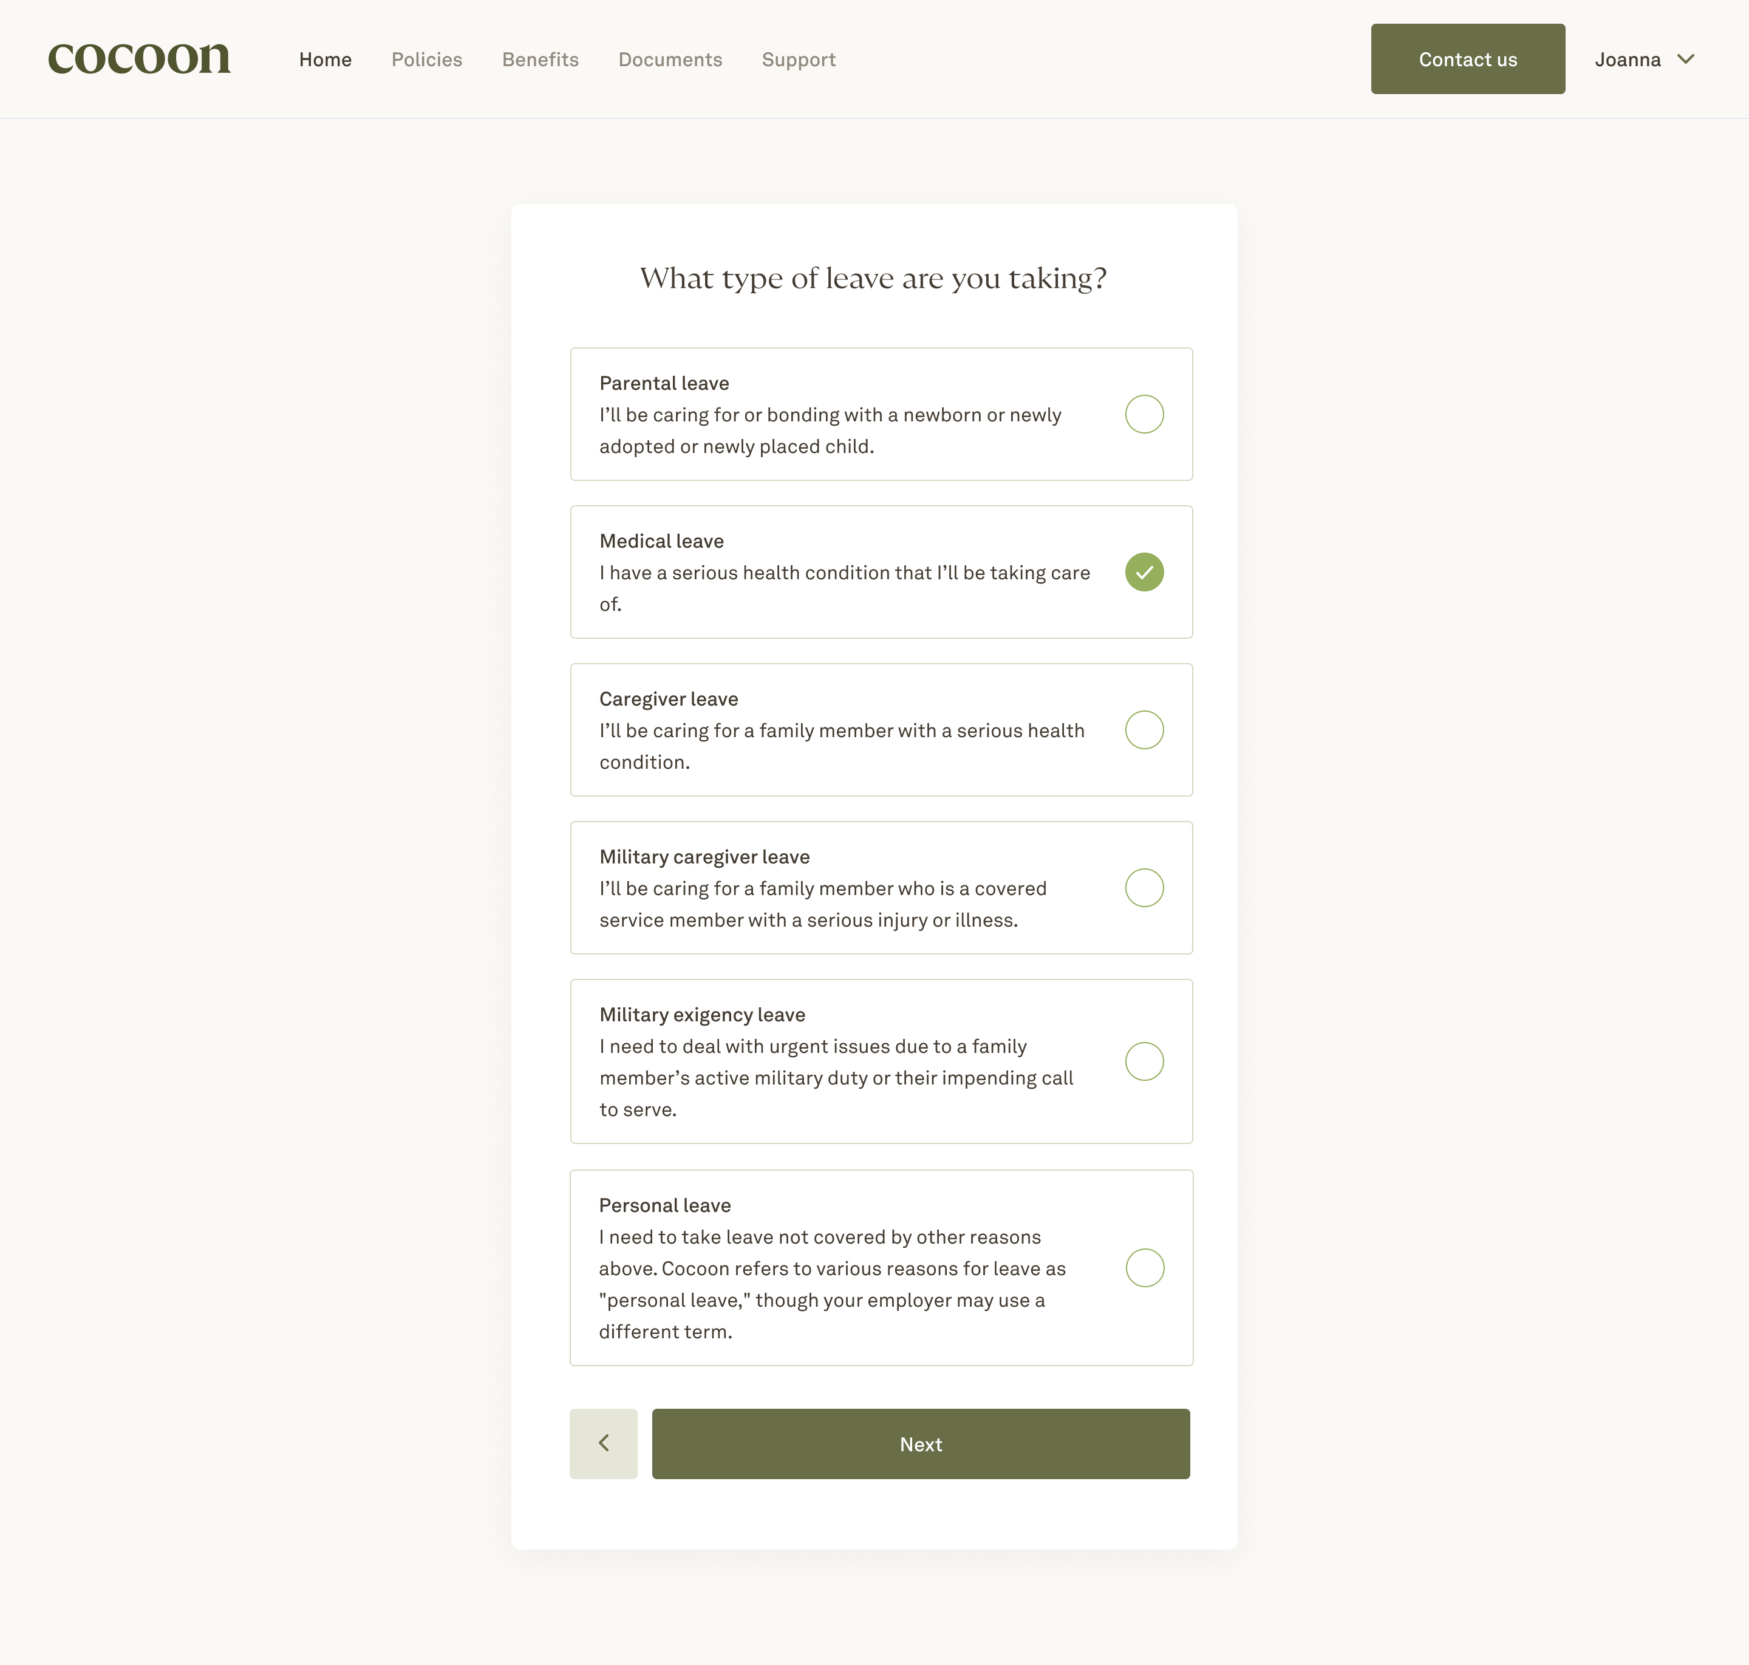
Task: Toggle the Parental leave checkbox
Action: coord(1145,414)
